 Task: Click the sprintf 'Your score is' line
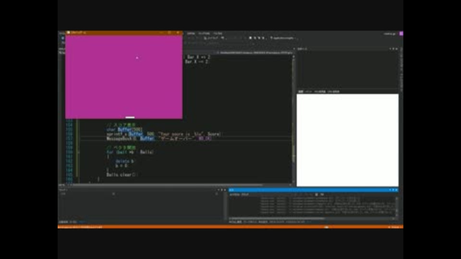(x=164, y=134)
